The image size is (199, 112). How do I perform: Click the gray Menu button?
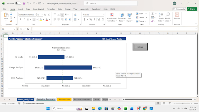(x=140, y=47)
